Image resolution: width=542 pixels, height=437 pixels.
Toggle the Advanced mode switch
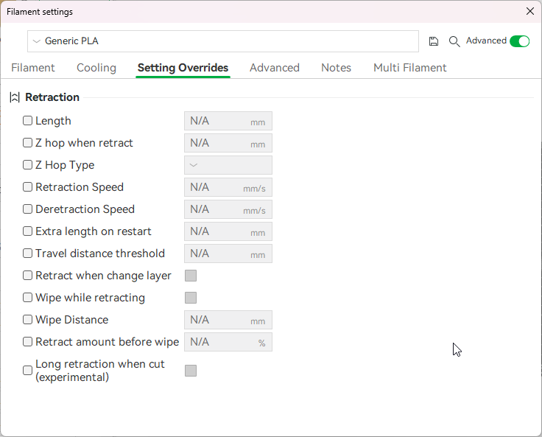[519, 41]
